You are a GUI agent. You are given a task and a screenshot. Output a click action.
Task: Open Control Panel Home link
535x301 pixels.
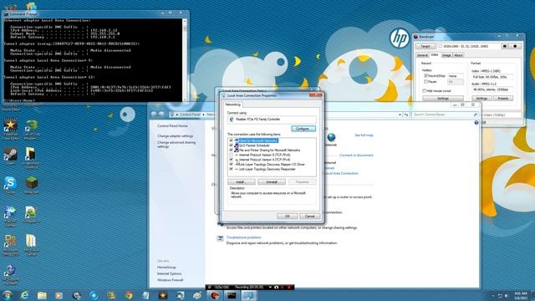[x=172, y=126]
